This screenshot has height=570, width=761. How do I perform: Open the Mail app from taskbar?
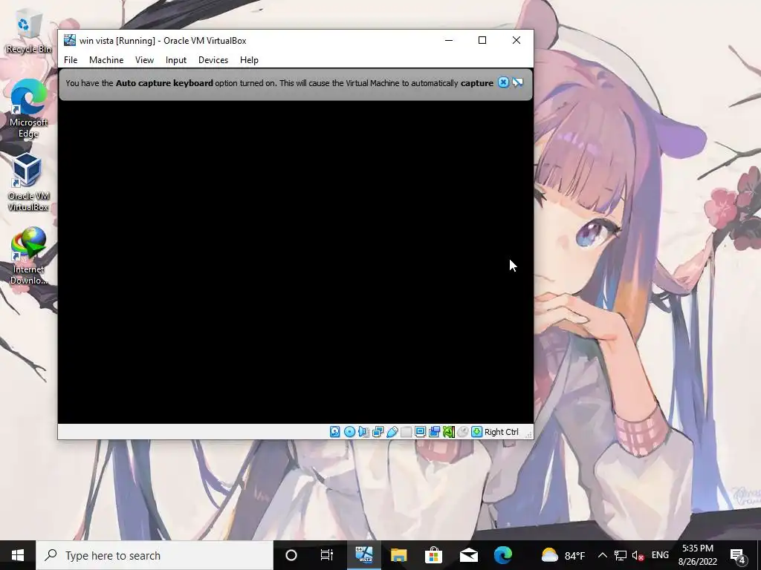pos(469,555)
